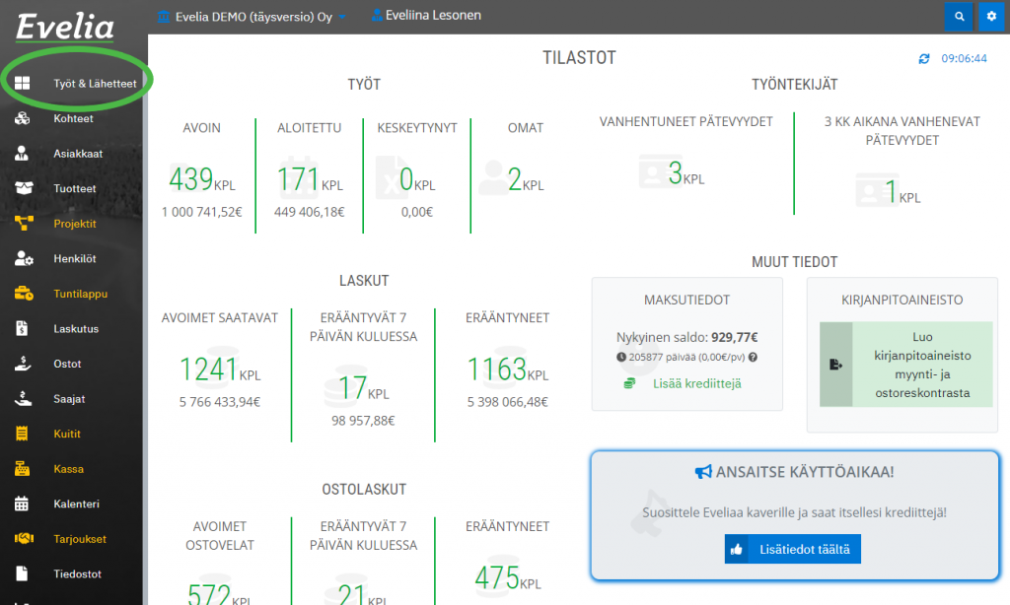The width and height of the screenshot is (1010, 605).
Task: Click the 1241 KPL Avoimet saatavat count
Action: 220,370
